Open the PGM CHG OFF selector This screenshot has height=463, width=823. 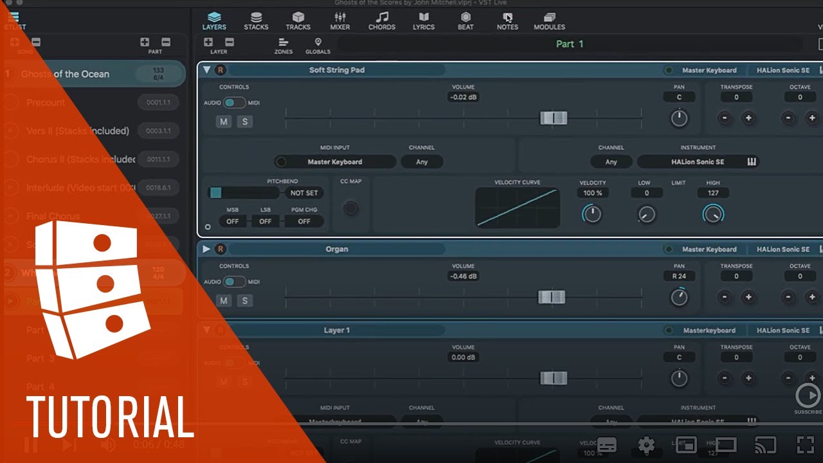(304, 221)
